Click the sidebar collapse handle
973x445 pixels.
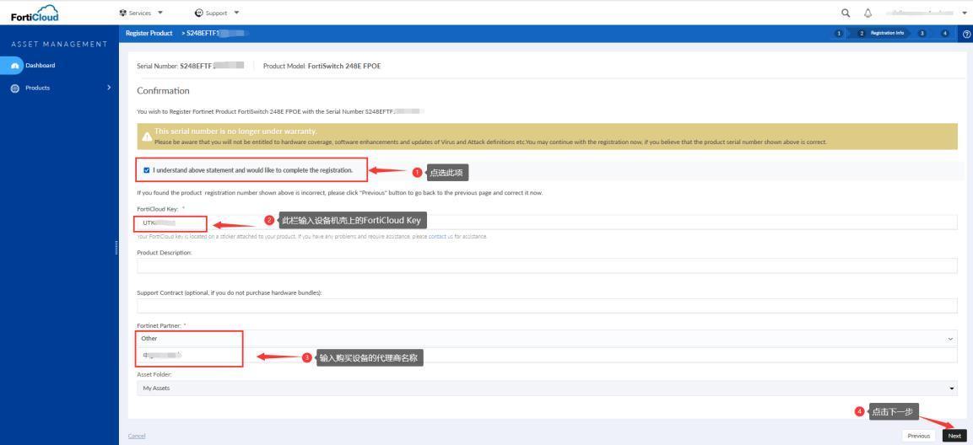click(116, 248)
